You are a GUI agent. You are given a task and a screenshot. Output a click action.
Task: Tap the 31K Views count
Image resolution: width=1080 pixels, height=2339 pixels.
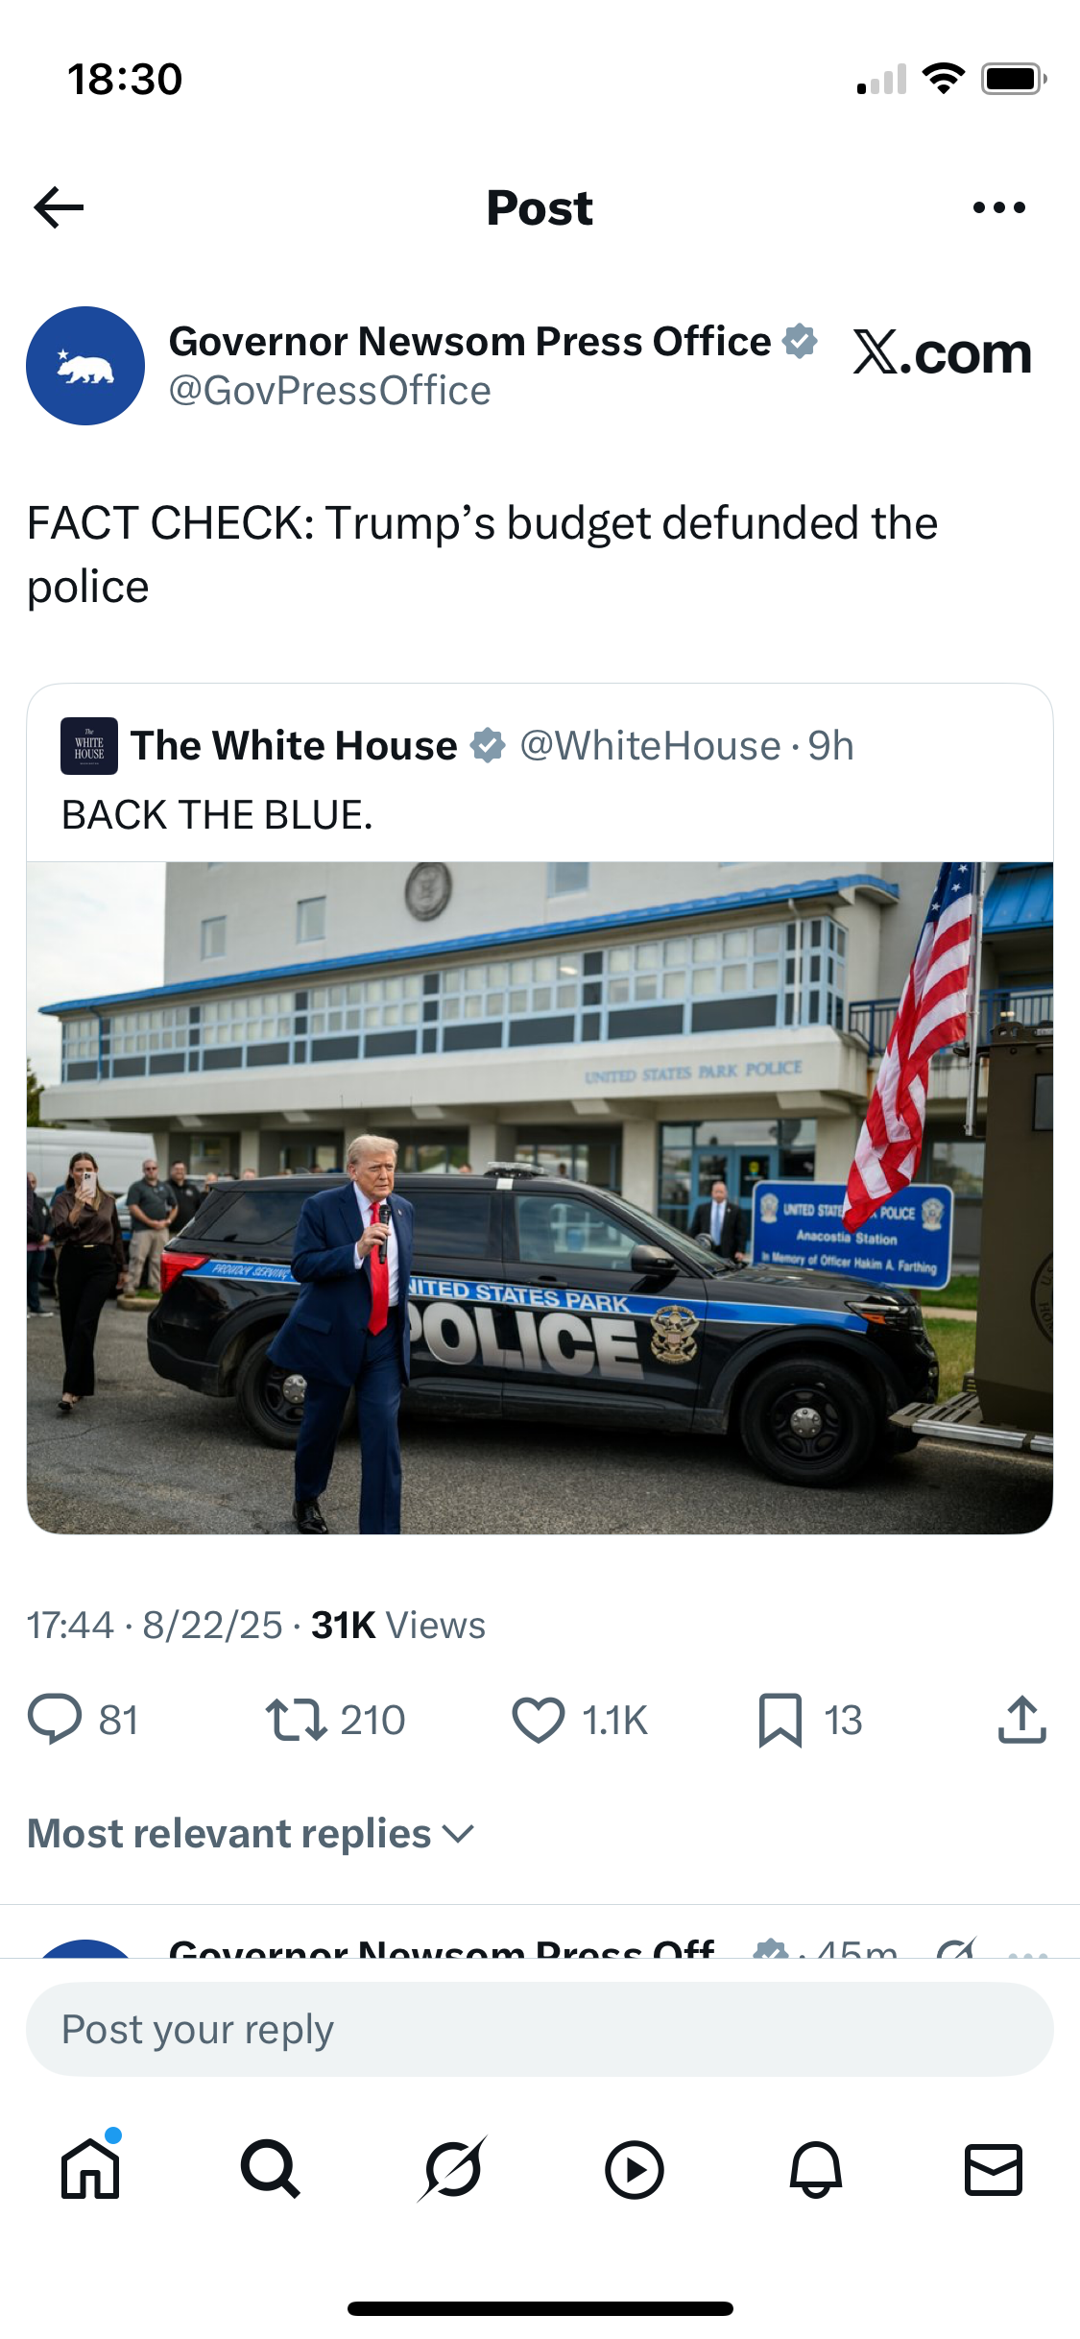click(x=397, y=1625)
